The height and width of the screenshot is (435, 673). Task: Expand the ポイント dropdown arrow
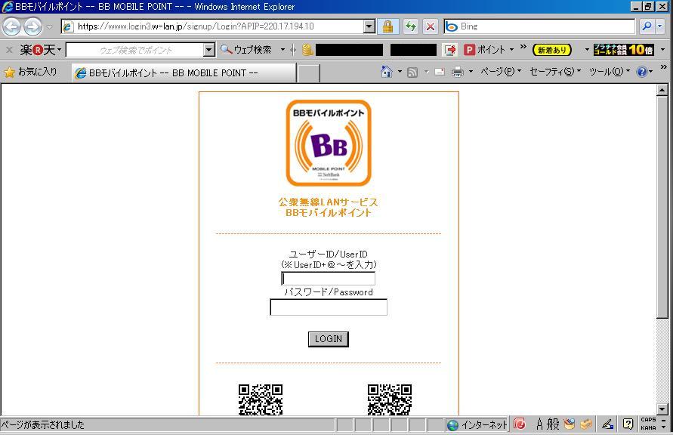[x=511, y=50]
